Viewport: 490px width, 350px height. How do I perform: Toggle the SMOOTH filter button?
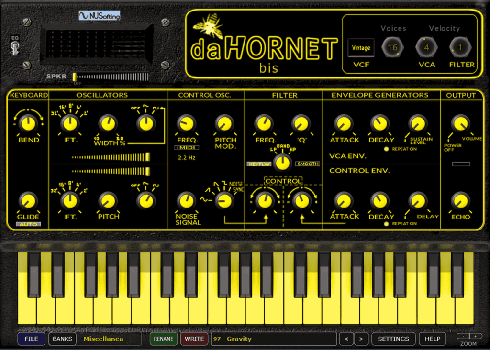(x=308, y=164)
